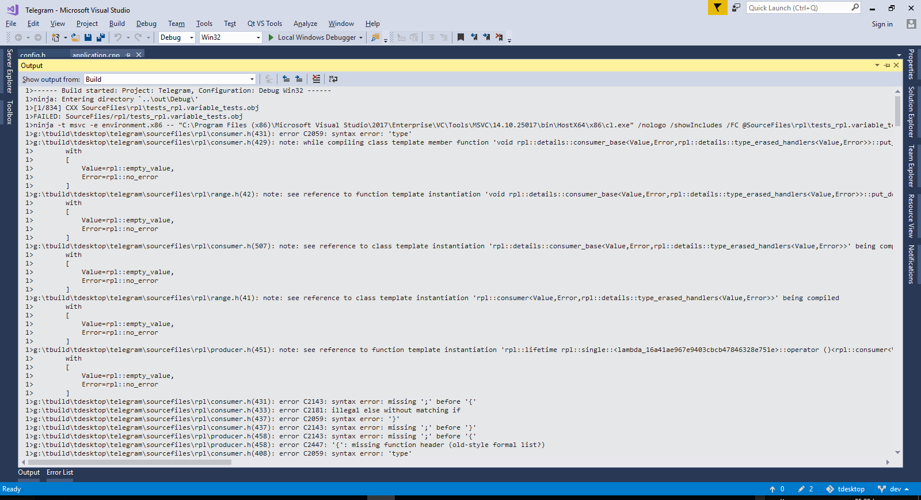Click the Undo arrow icon
Viewport: 921px width, 500px height.
[118, 37]
